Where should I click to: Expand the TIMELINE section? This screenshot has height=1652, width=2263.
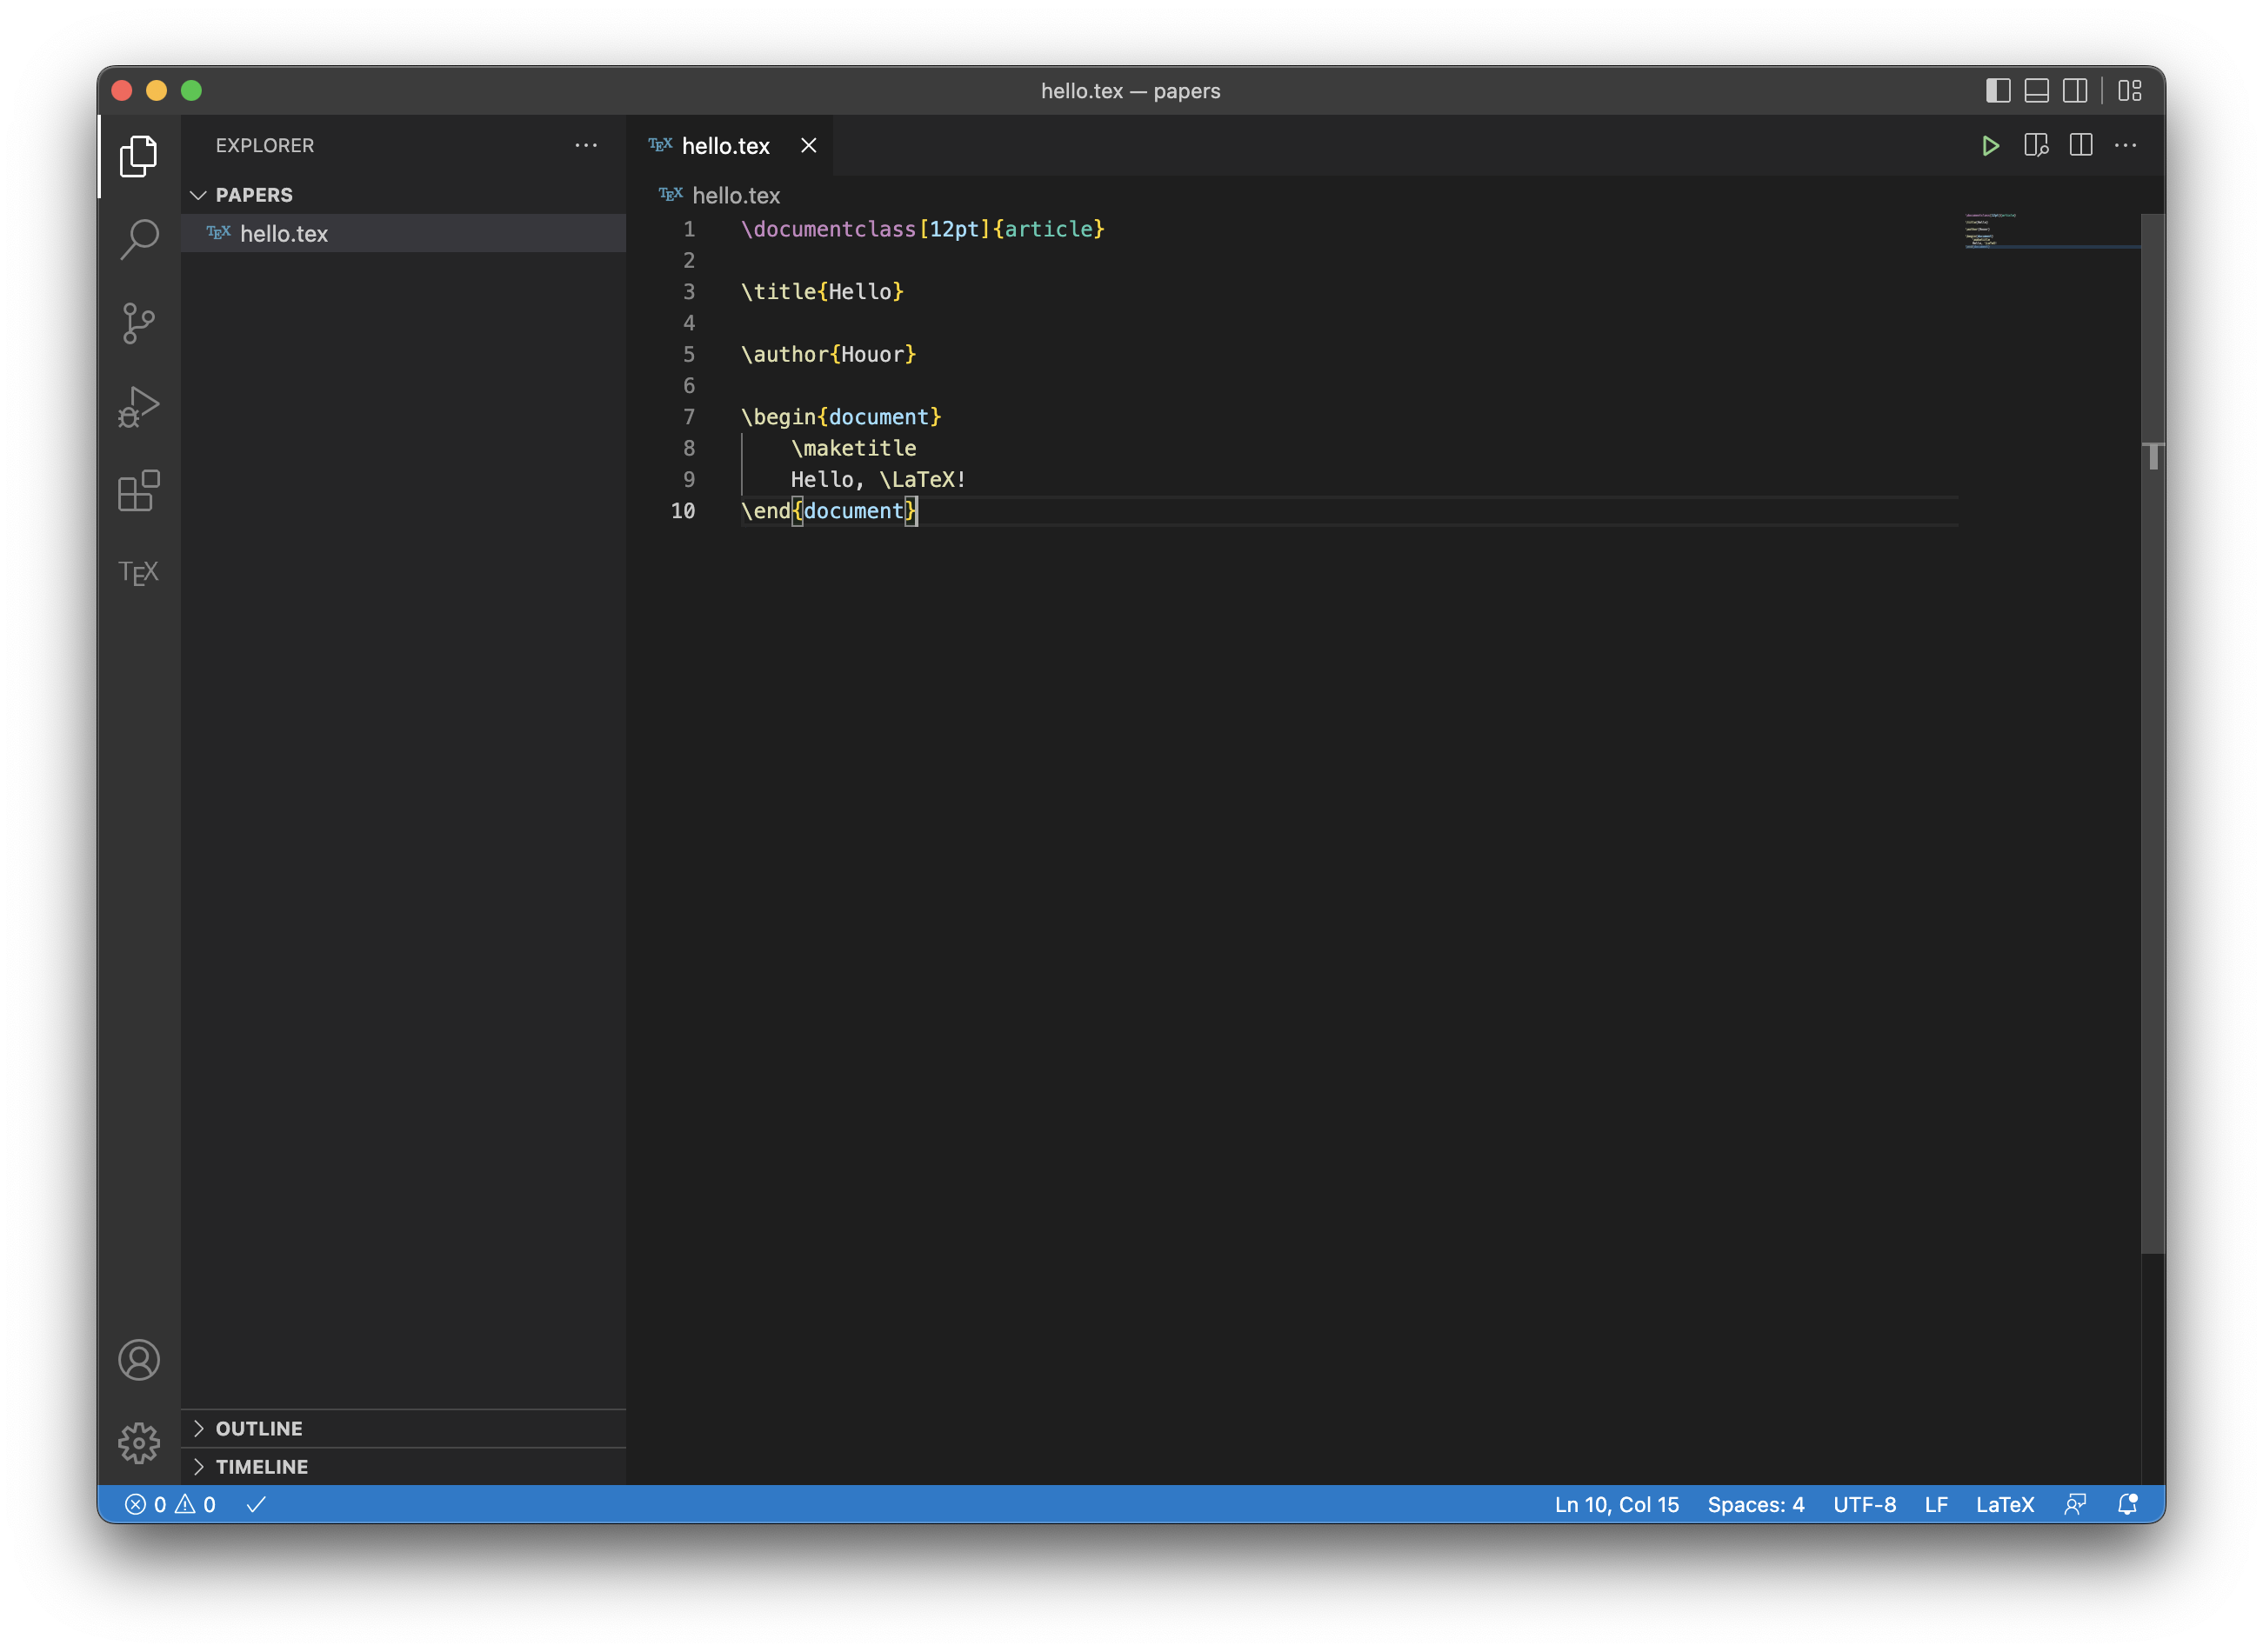coord(261,1466)
